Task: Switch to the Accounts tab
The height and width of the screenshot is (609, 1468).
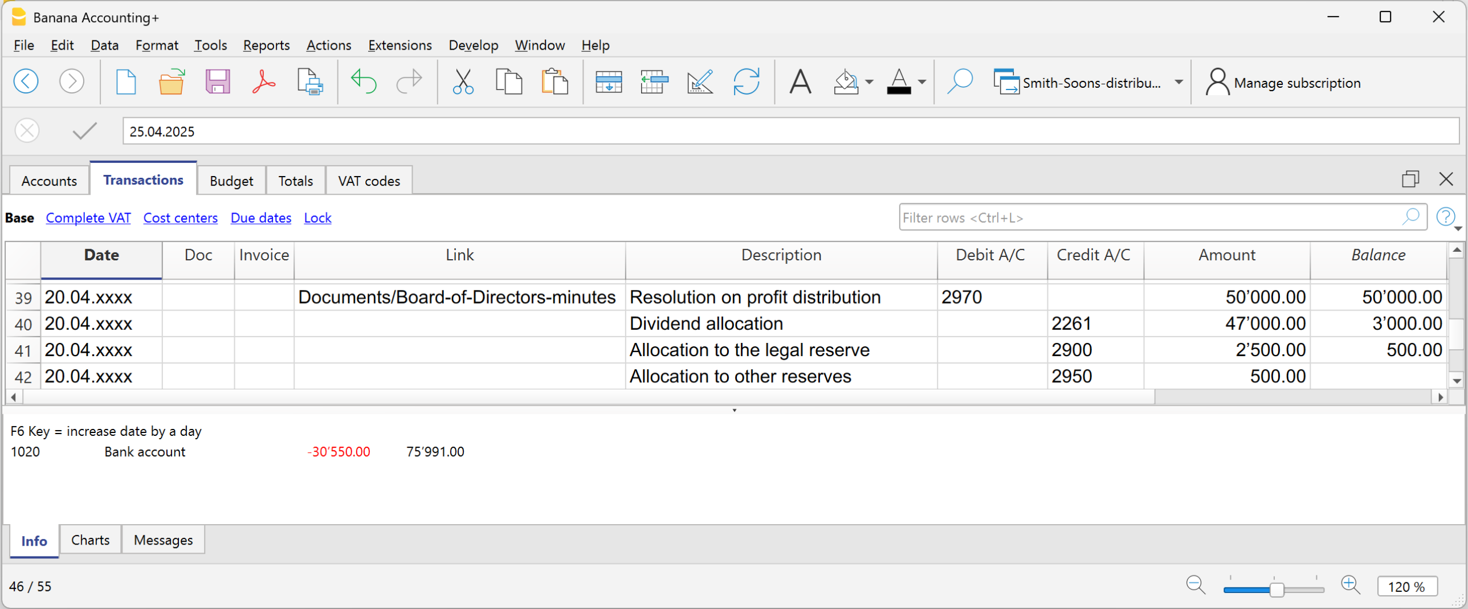Action: tap(50, 180)
